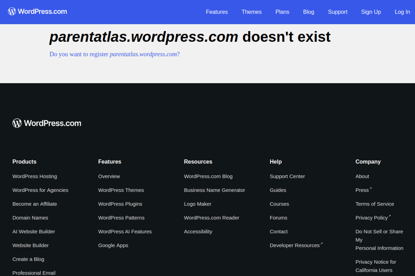
Task: Open WordPress.com Blog under Resources
Action: pos(208,176)
